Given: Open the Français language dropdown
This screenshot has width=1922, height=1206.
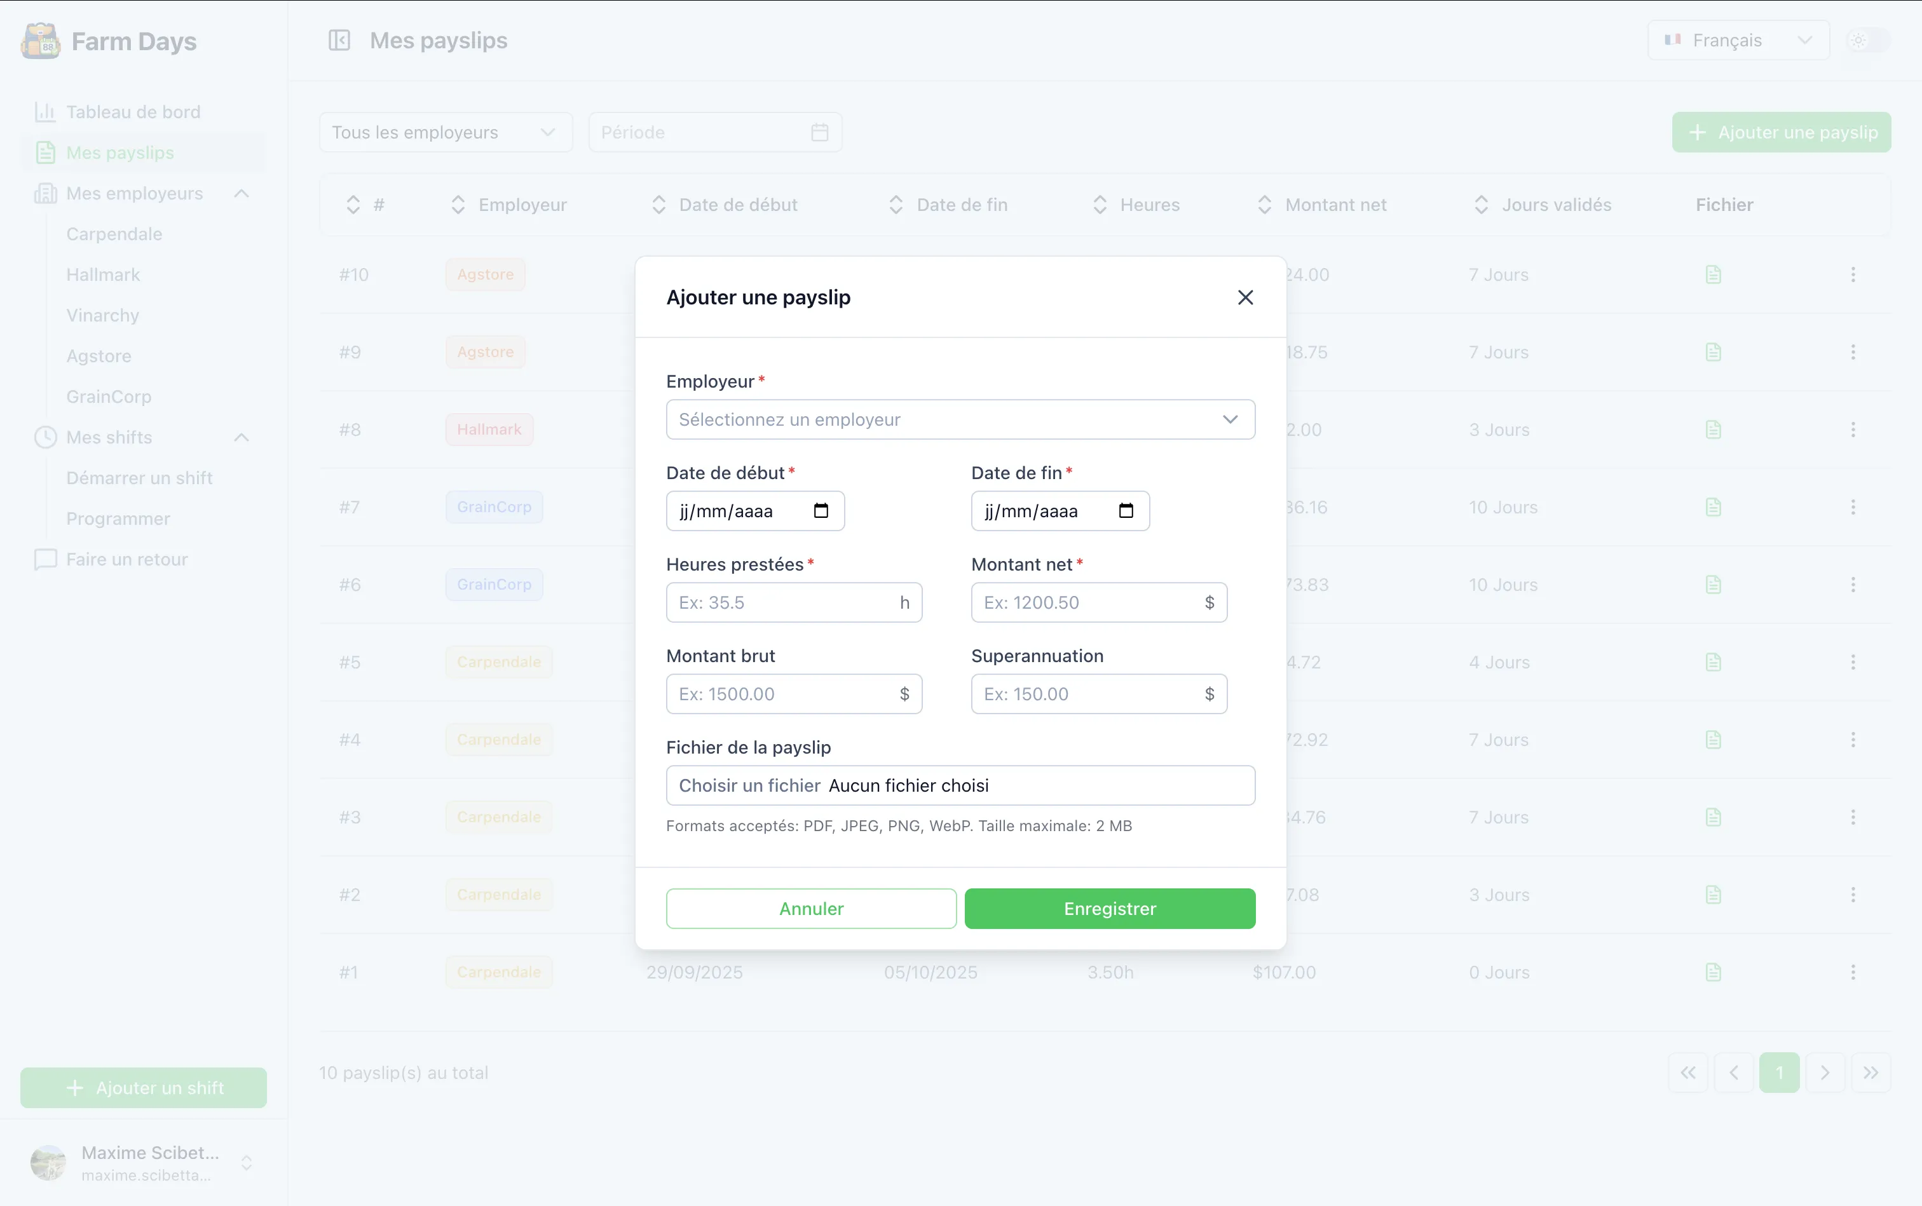Looking at the screenshot, I should point(1738,41).
